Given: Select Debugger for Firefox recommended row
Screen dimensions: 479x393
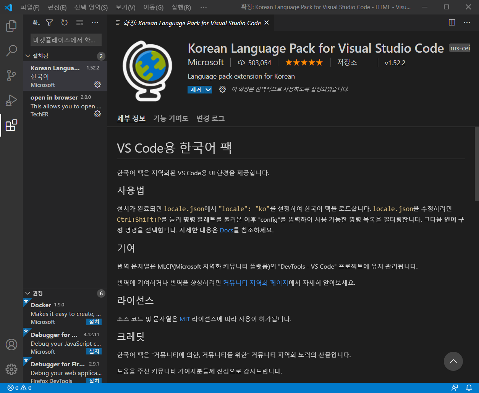Looking at the screenshot, I should tap(65, 370).
